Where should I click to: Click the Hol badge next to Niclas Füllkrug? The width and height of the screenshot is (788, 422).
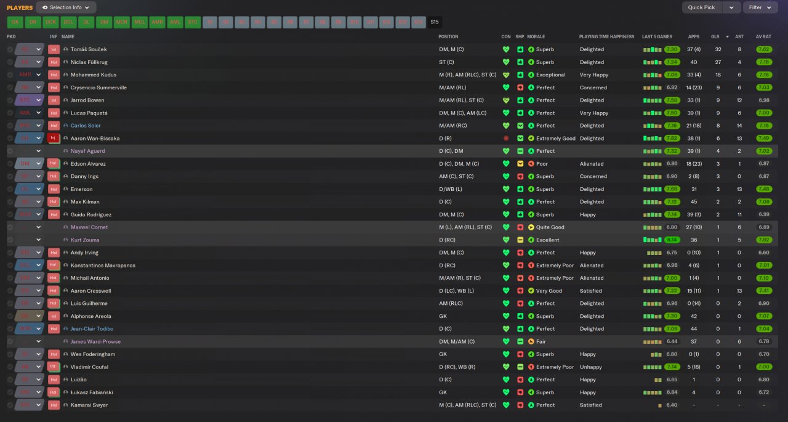pyautogui.click(x=54, y=62)
